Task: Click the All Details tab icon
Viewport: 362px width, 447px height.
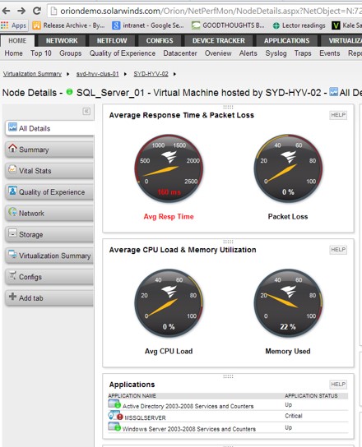Action: [x=12, y=127]
